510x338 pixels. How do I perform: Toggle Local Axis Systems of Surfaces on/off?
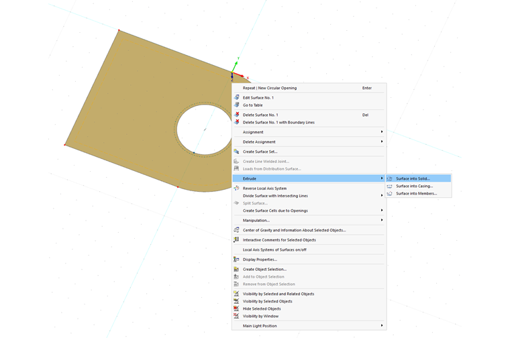point(309,249)
